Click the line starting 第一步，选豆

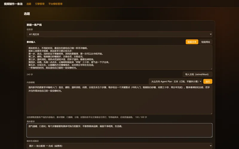(66, 54)
